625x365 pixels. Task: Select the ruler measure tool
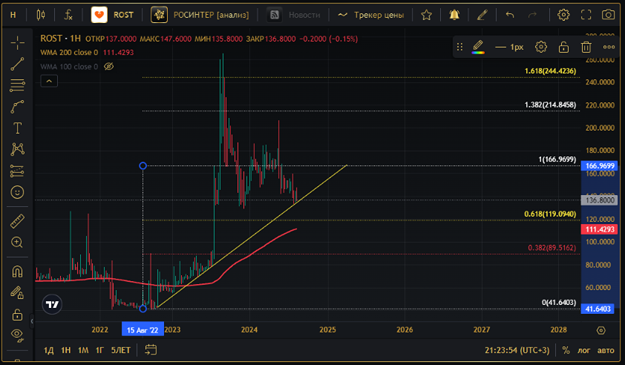tap(17, 221)
